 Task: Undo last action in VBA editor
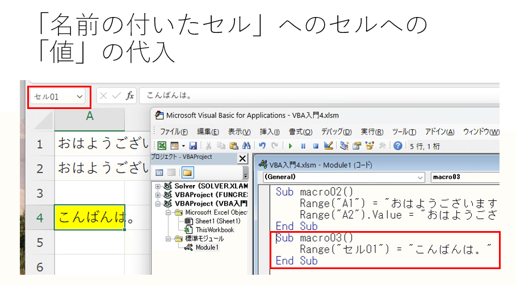coord(262,146)
